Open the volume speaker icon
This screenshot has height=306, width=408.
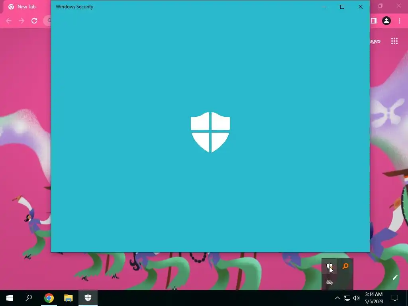click(x=356, y=298)
